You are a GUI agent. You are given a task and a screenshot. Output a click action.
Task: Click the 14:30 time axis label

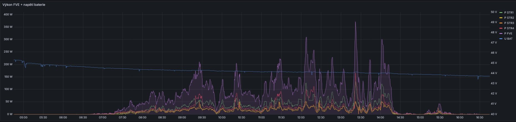point(400,118)
